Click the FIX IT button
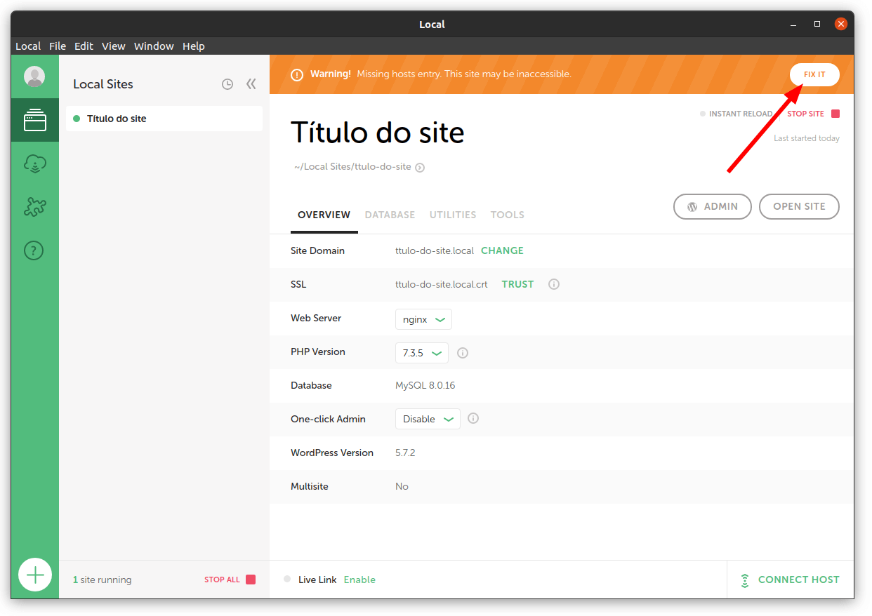872x616 pixels. pos(814,74)
